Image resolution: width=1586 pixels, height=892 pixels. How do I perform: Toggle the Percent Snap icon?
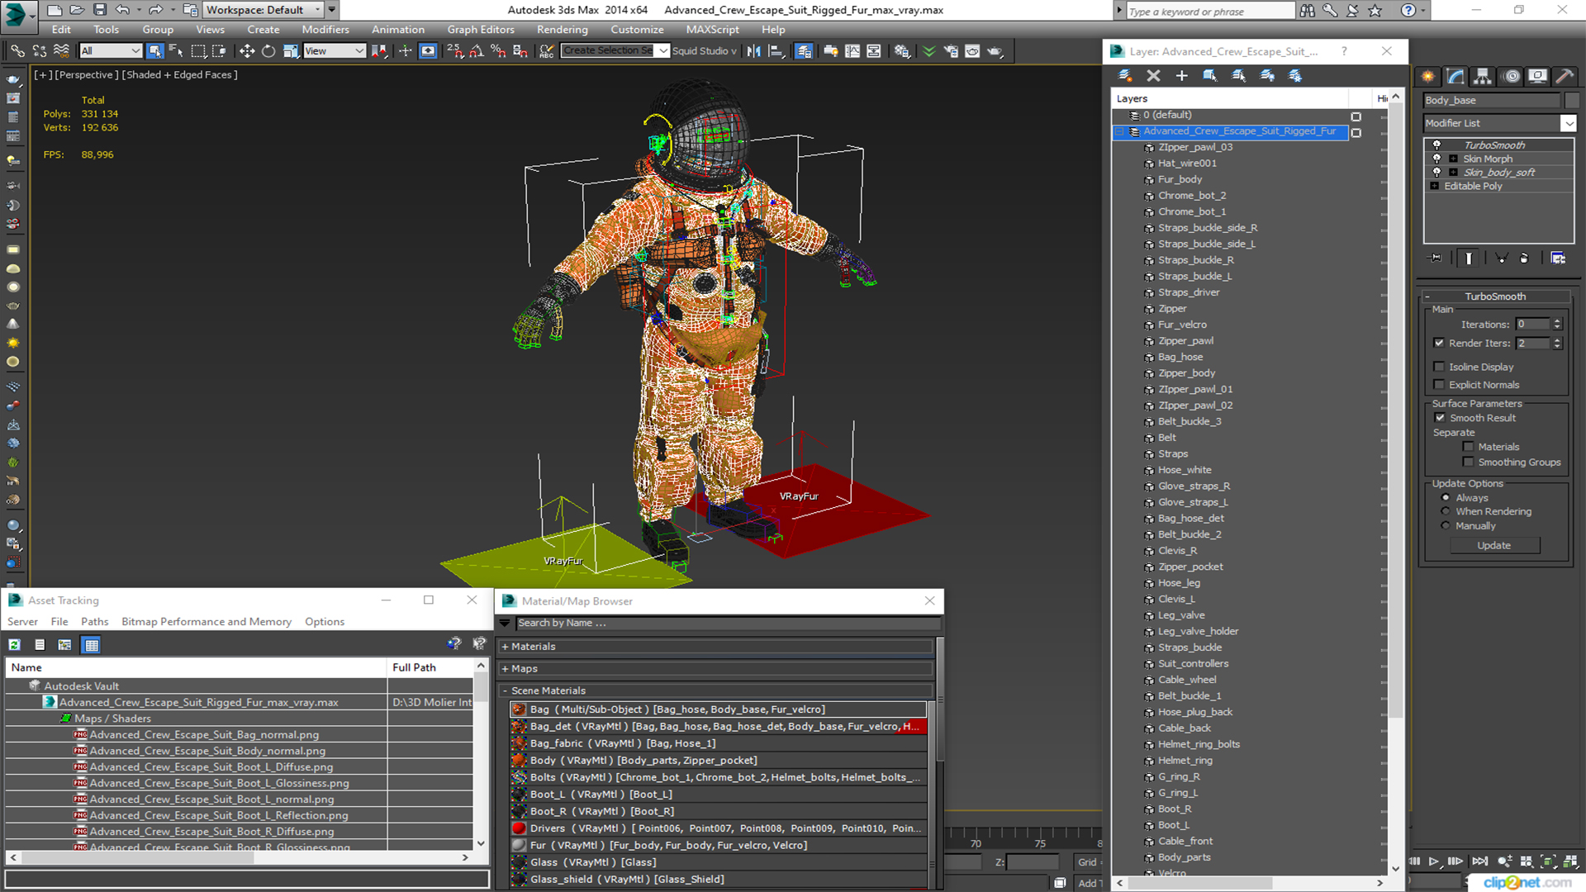(498, 51)
